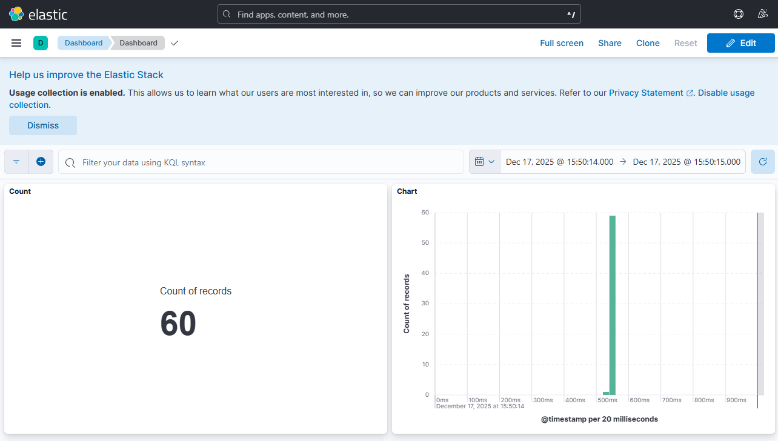Add a filter with plus icon
The image size is (778, 441).
pyautogui.click(x=41, y=162)
